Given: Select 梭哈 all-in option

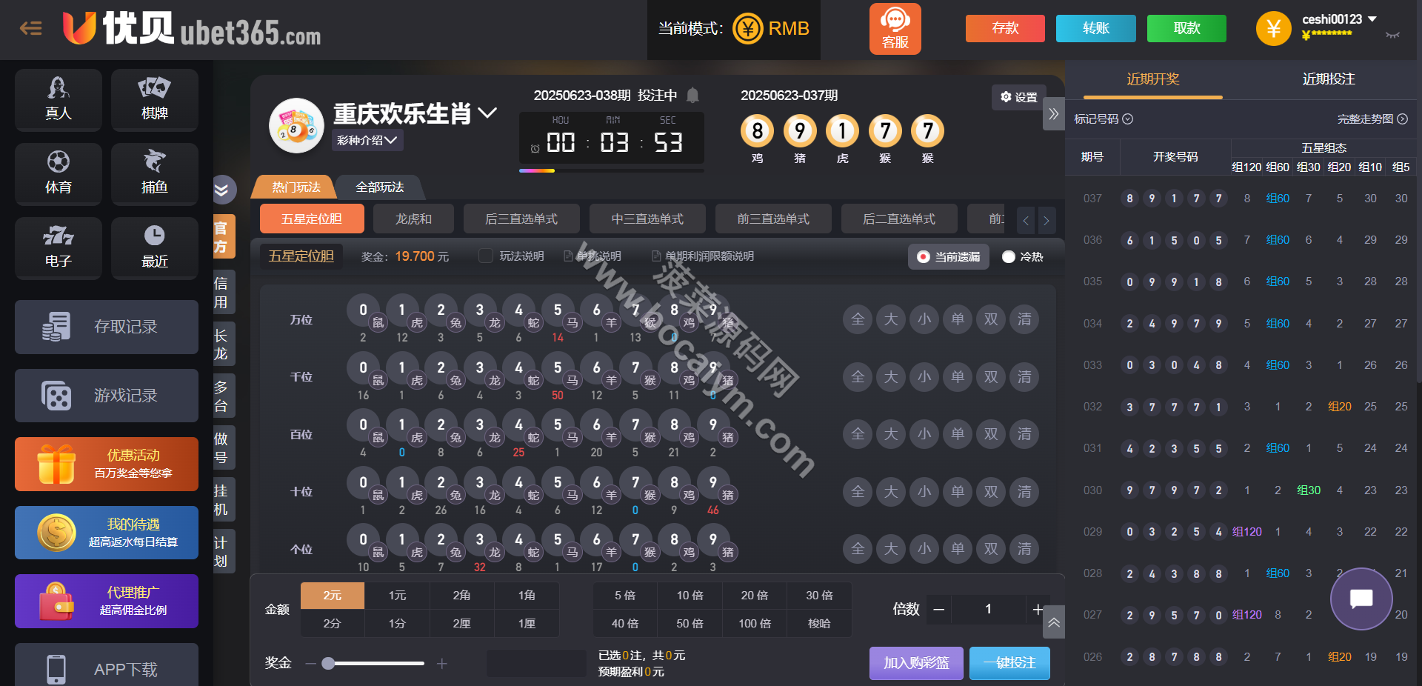Looking at the screenshot, I should (x=819, y=624).
